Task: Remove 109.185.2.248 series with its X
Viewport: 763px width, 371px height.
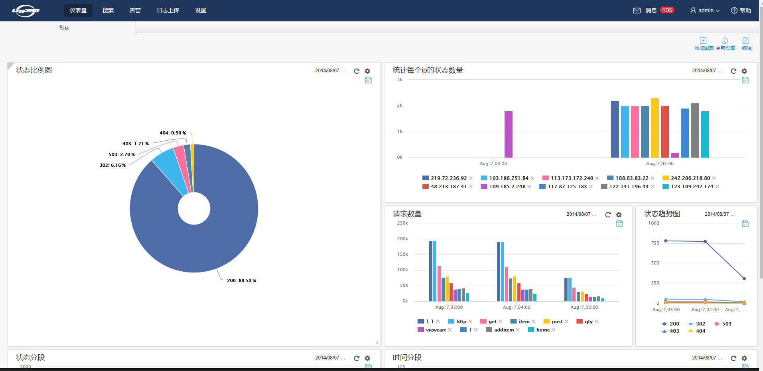Action: point(529,187)
